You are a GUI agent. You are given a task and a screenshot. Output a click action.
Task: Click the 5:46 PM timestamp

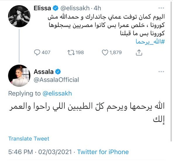coord(20,152)
